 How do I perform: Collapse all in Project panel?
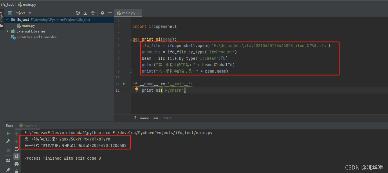coord(93,13)
